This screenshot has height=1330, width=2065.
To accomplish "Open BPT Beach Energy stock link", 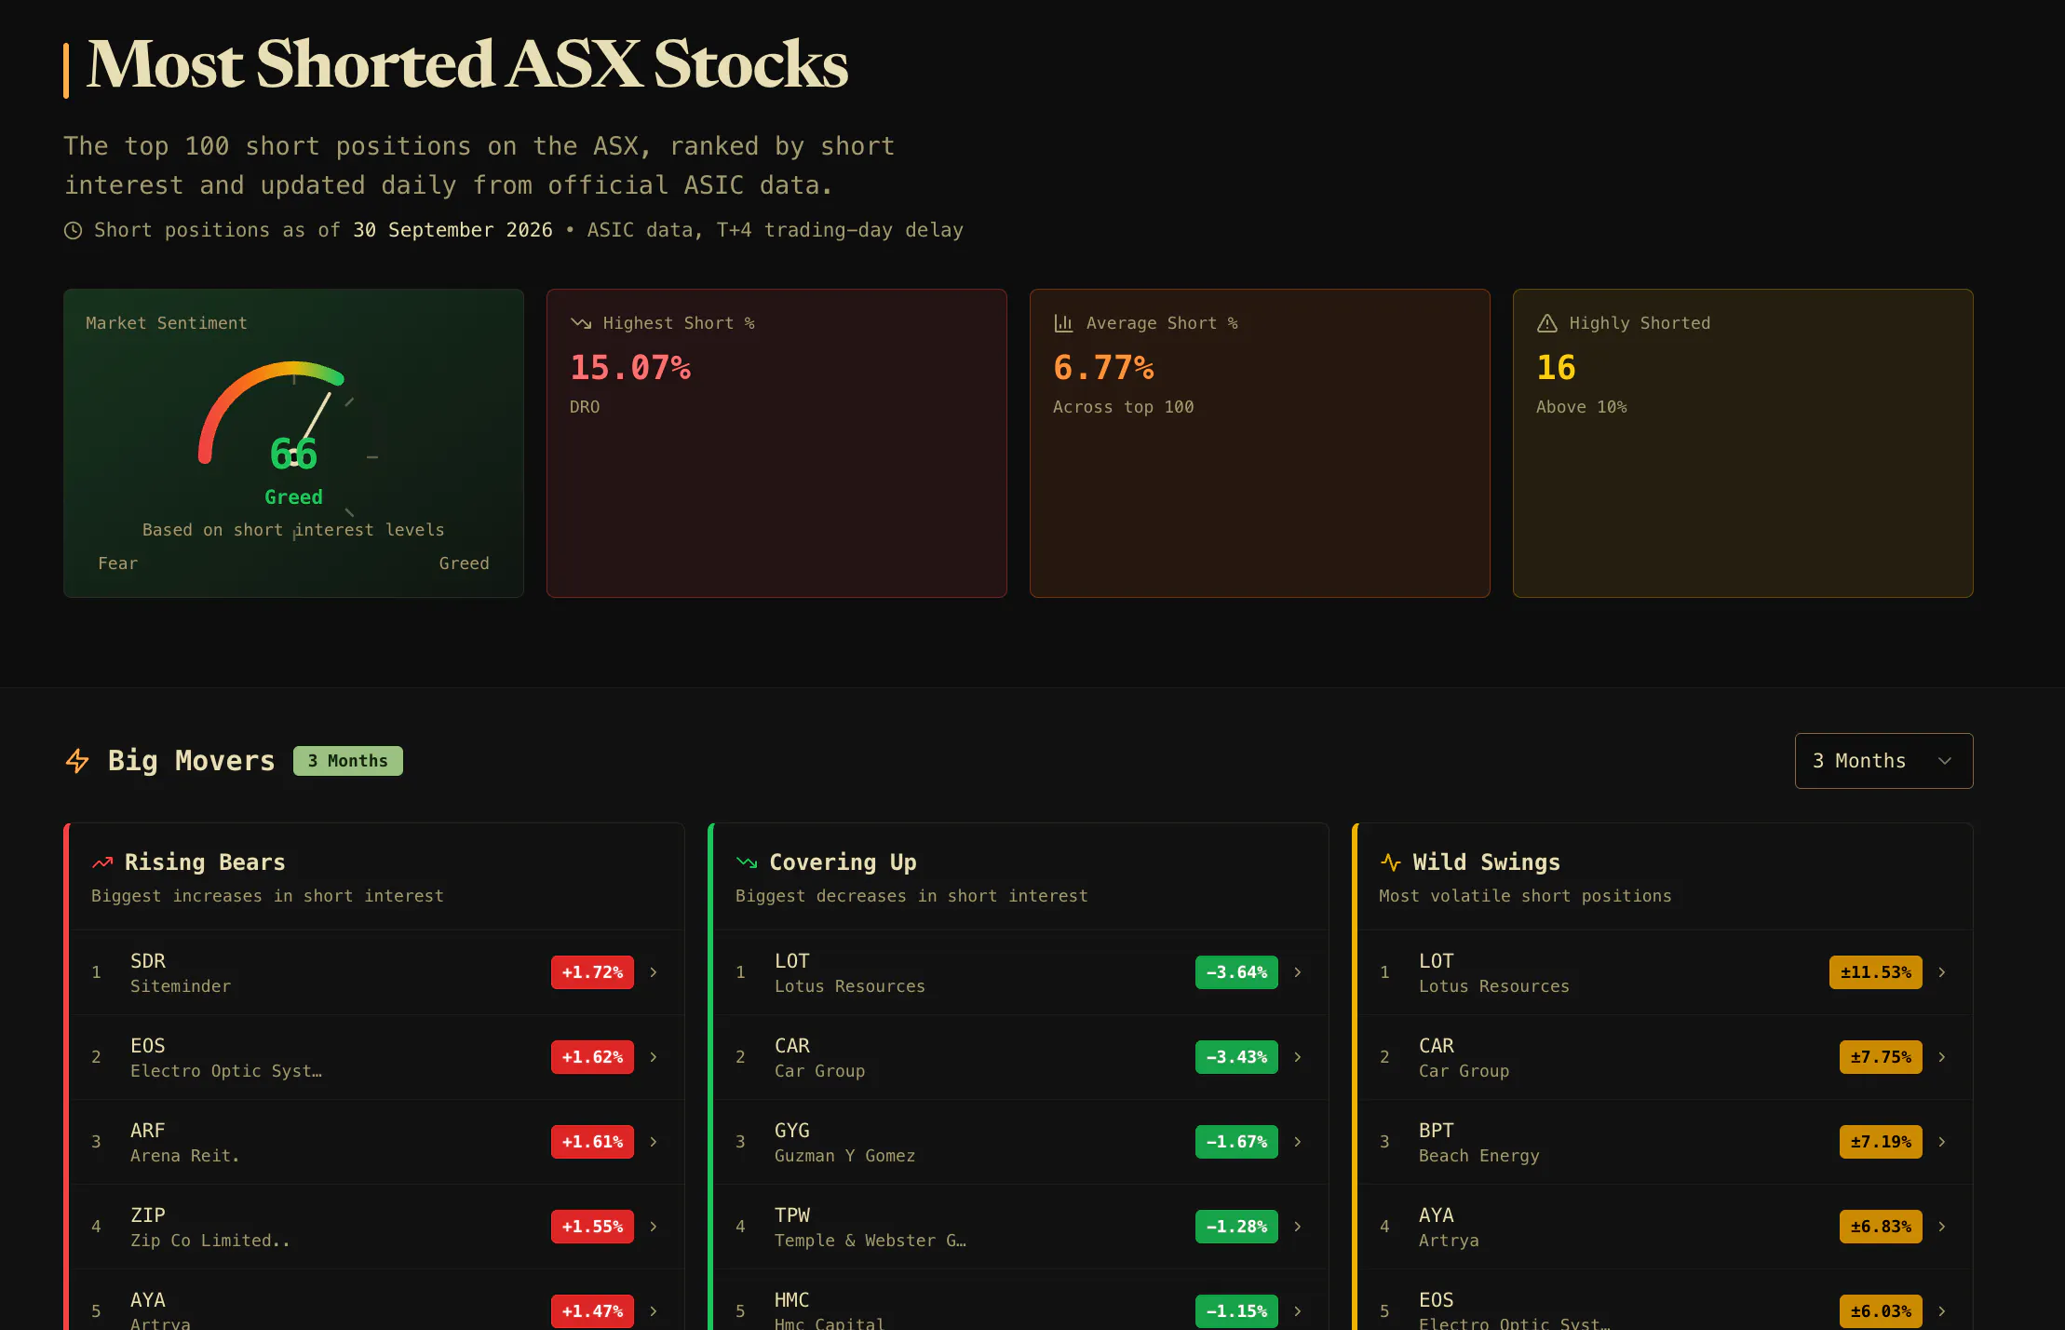I will [x=1666, y=1142].
